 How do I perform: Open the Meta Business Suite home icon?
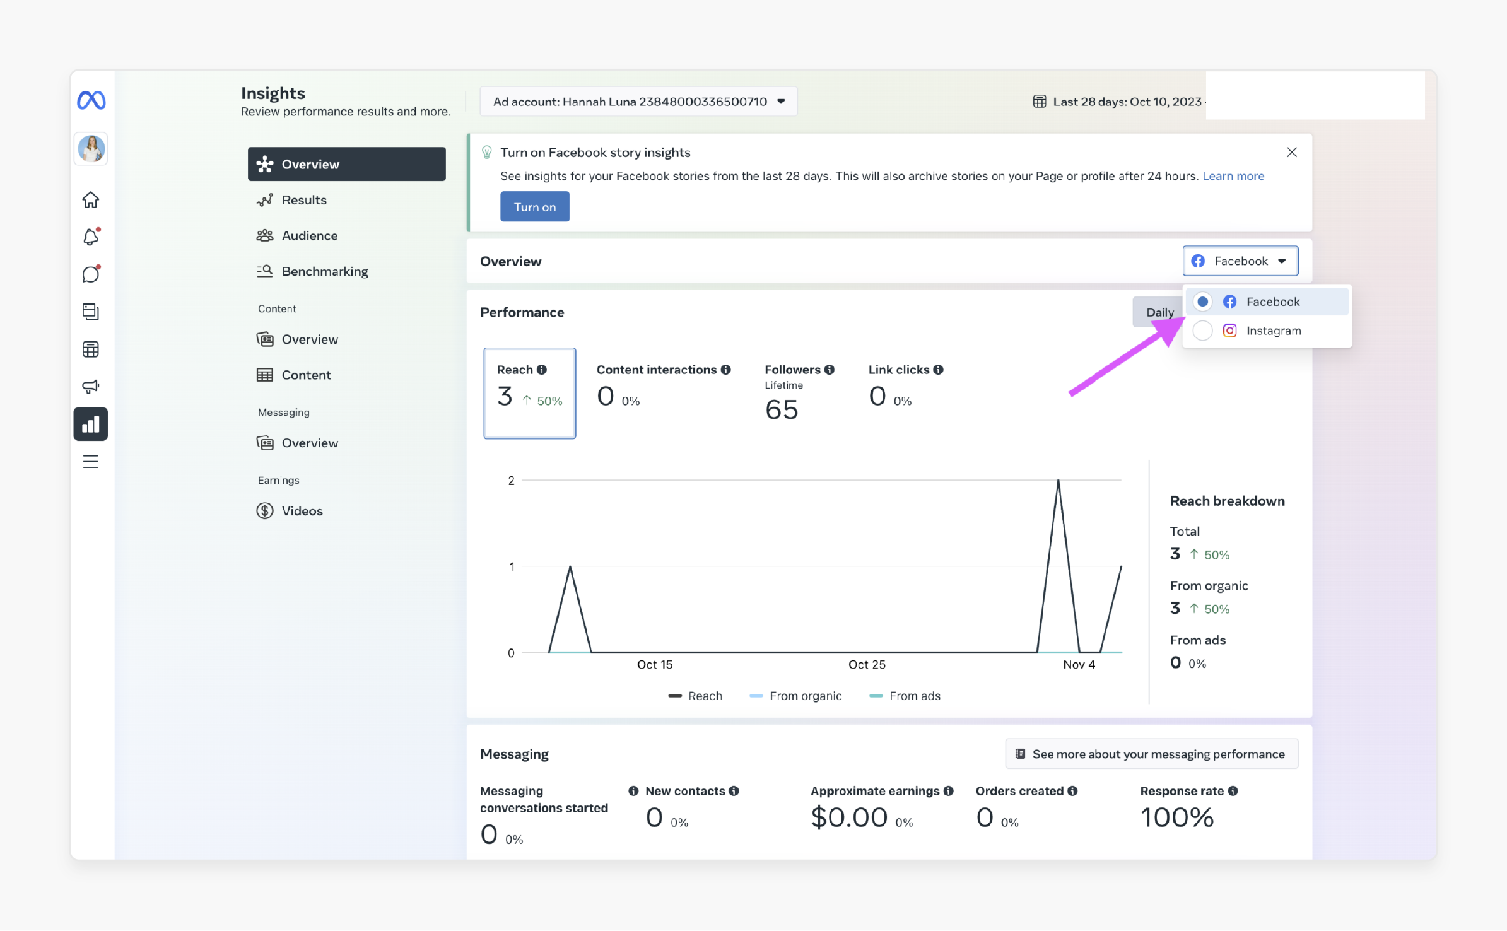tap(91, 199)
